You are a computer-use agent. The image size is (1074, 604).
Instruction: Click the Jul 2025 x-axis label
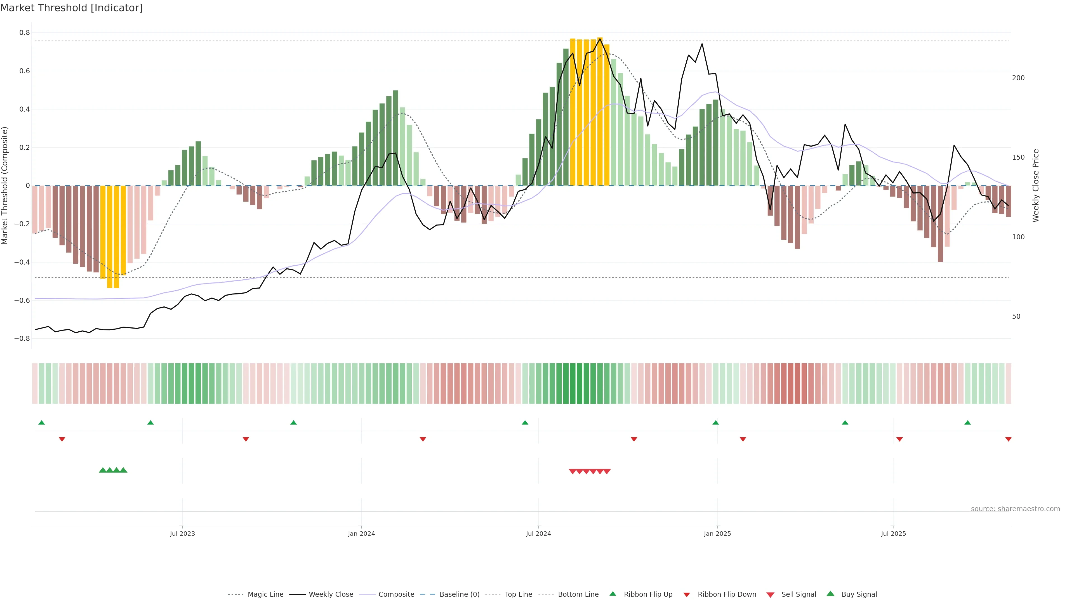894,534
